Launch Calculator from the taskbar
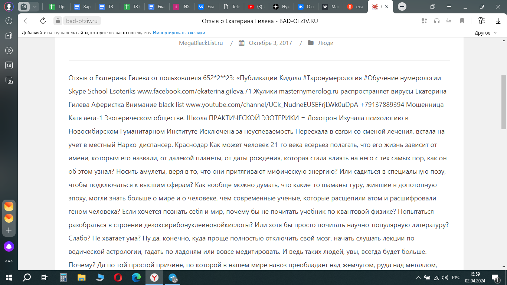Image resolution: width=507 pixels, height=285 pixels. tap(63, 277)
